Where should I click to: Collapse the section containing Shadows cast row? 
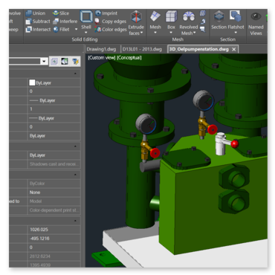click(75, 146)
